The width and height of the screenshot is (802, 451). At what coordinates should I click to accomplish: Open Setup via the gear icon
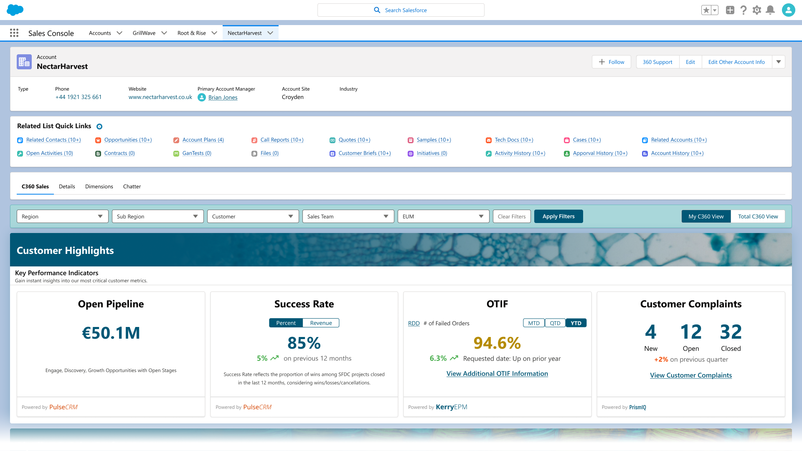pyautogui.click(x=757, y=10)
